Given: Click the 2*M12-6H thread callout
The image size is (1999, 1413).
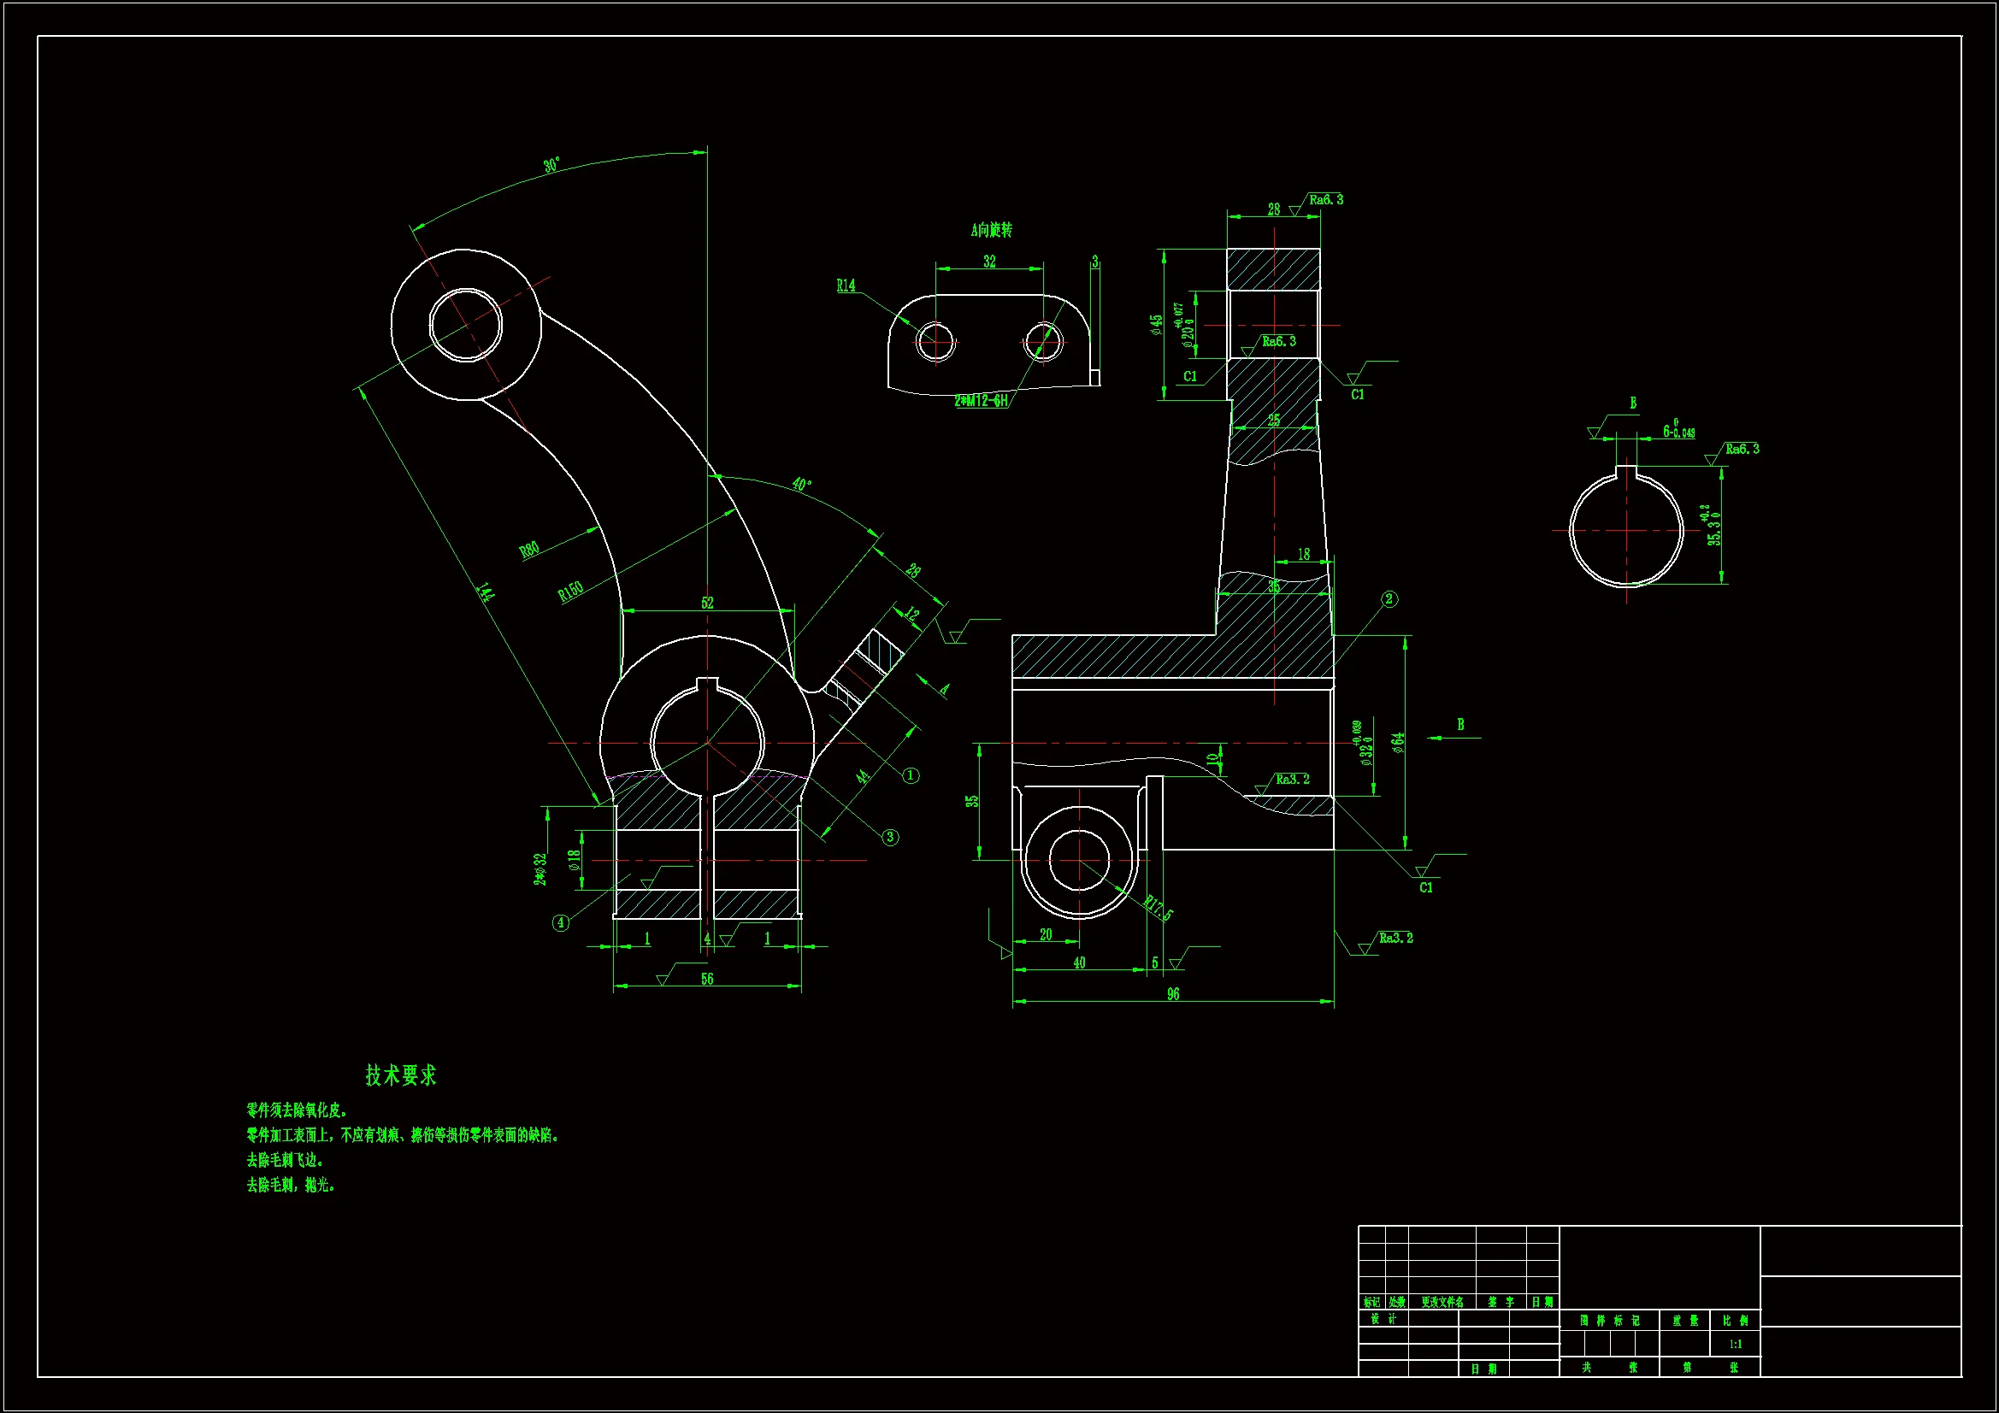Looking at the screenshot, I should [981, 401].
